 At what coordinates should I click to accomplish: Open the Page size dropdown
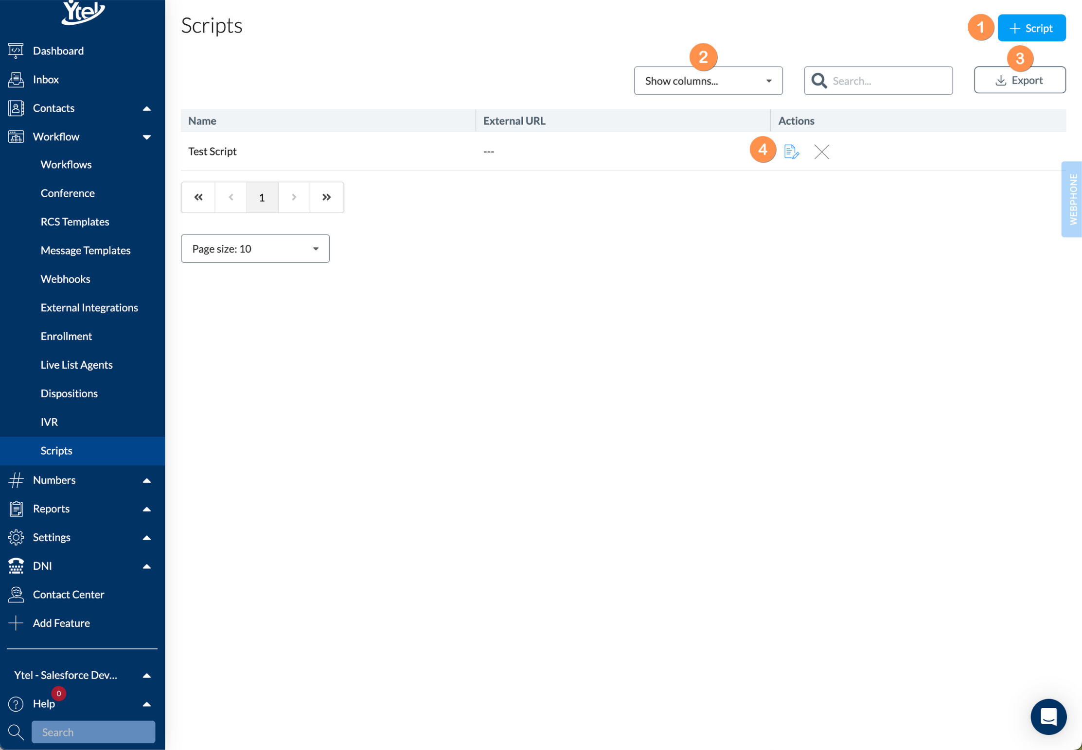click(x=255, y=249)
